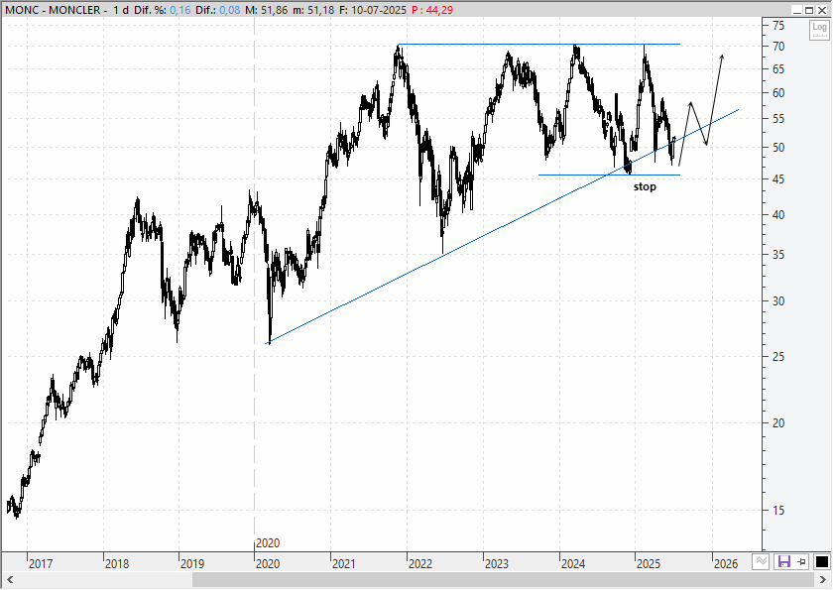This screenshot has width=833, height=590.
Task: Click the horizontal scrollbar right arrow
Action: pyautogui.click(x=823, y=579)
